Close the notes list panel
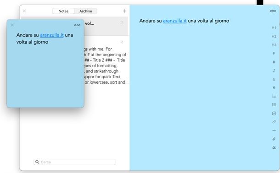The image size is (280, 173). click(24, 11)
